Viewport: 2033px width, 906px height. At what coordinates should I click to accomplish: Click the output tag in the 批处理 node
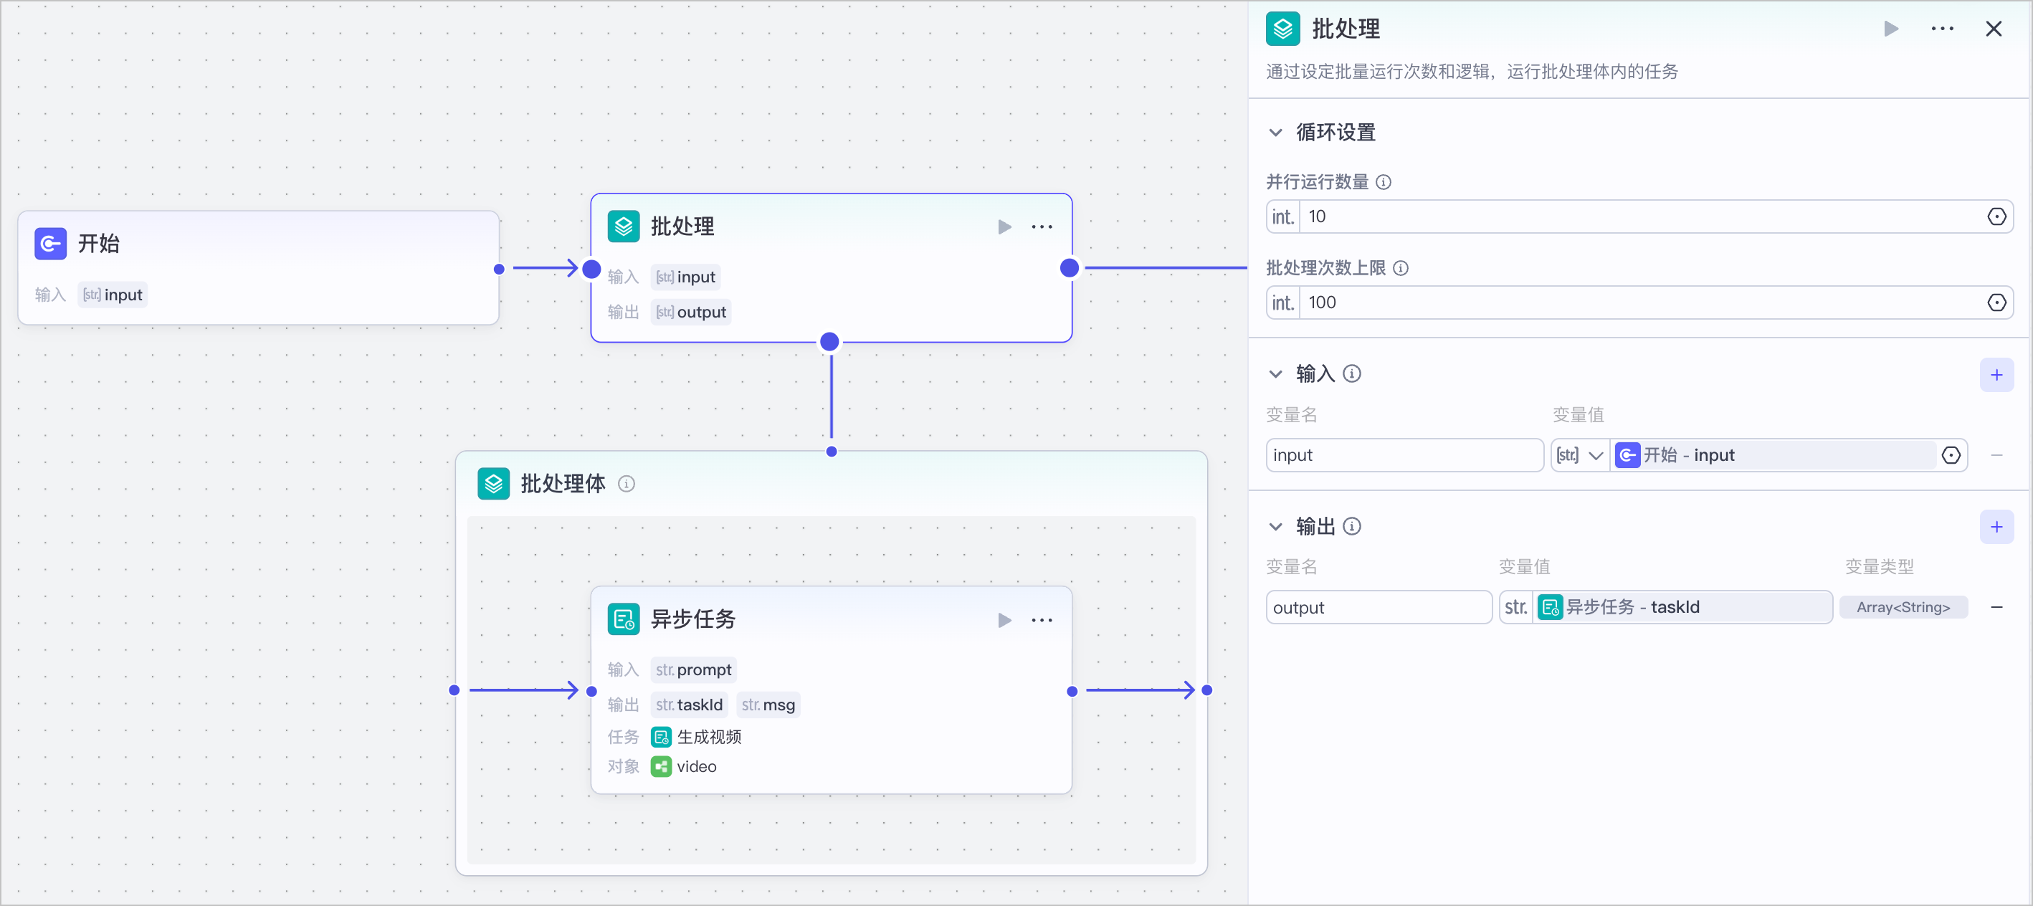click(x=690, y=313)
